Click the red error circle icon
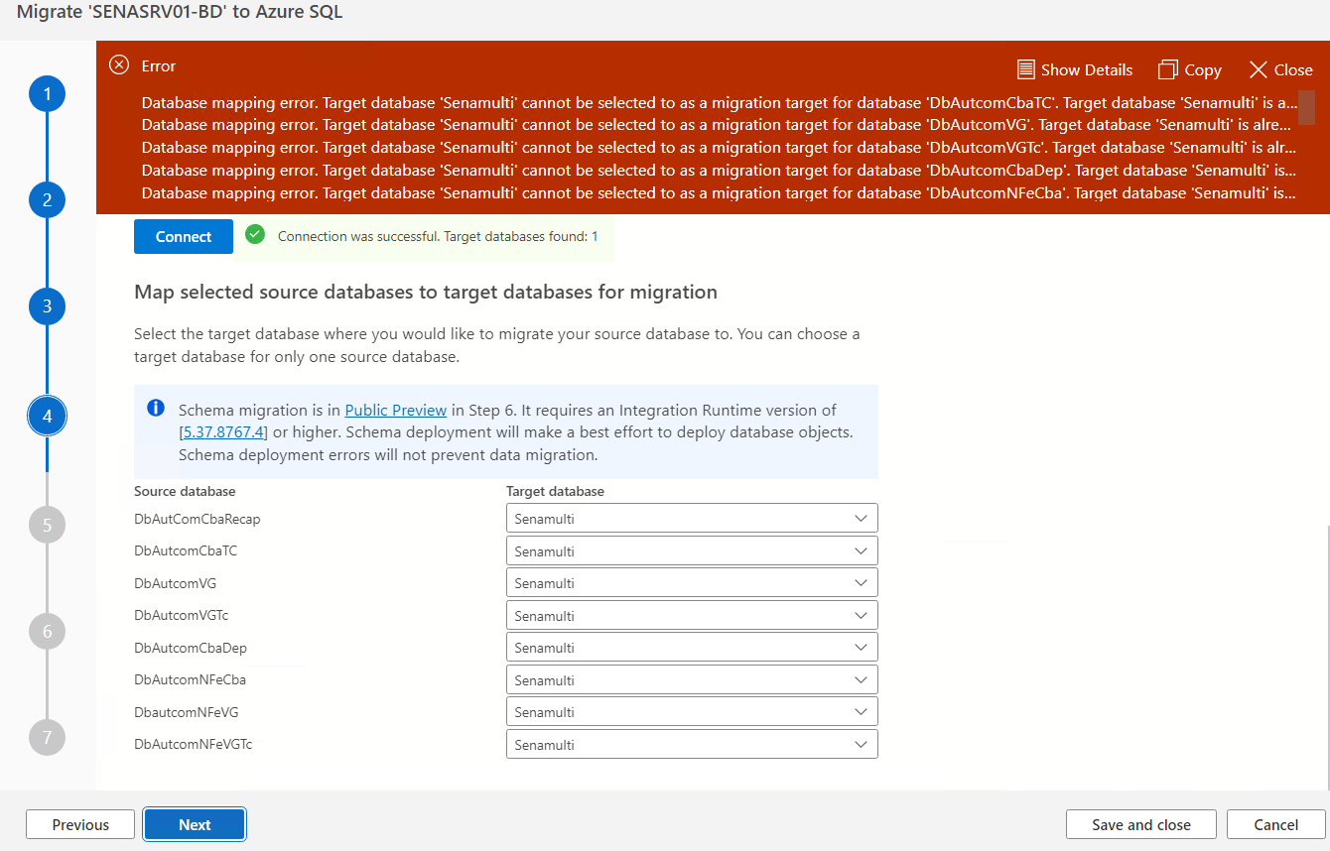This screenshot has width=1330, height=851. click(x=119, y=65)
